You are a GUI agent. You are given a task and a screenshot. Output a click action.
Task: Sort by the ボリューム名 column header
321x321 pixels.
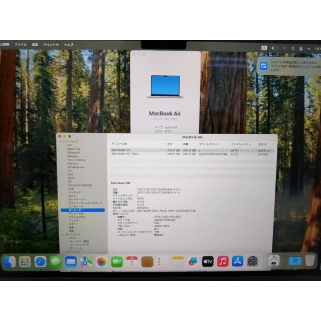tap(119, 144)
